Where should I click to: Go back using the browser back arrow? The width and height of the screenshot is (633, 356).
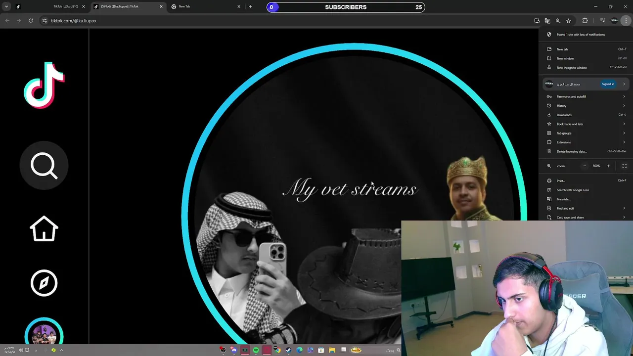(7, 21)
